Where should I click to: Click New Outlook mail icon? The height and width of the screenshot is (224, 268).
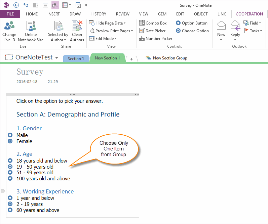pyautogui.click(x=221, y=26)
